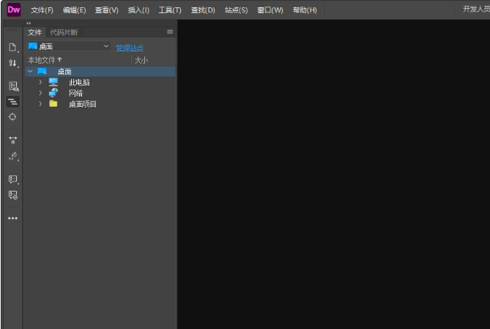Click the Dreamweaver Dw logo icon
The image size is (490, 329).
14,10
